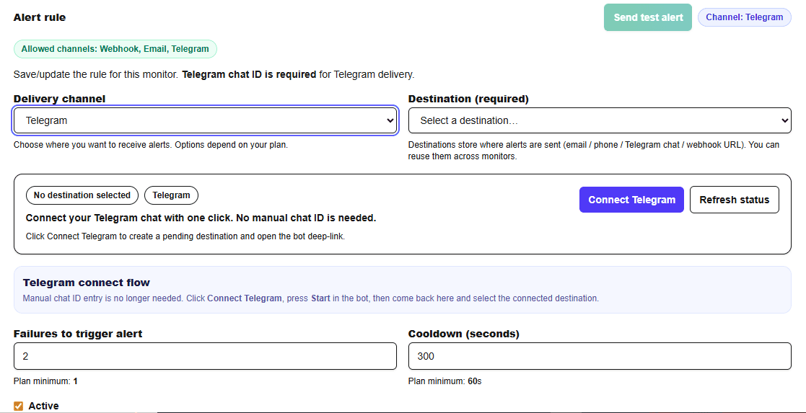Click the Destination (required) label
Viewport: 806px width, 413px height.
468,99
